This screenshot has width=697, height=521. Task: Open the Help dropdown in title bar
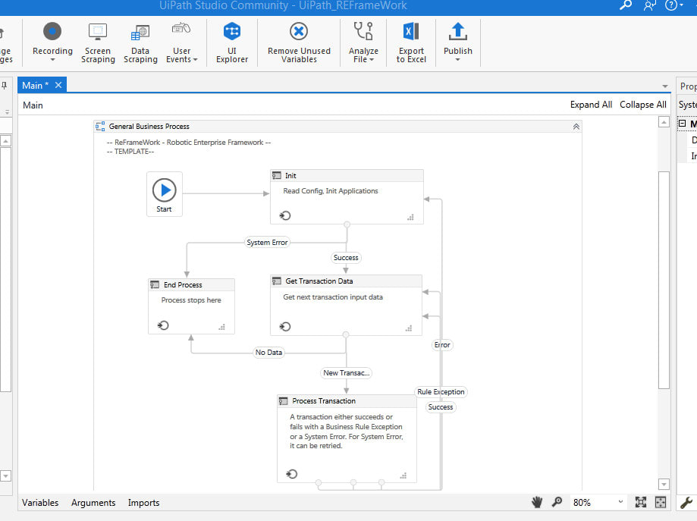(674, 5)
